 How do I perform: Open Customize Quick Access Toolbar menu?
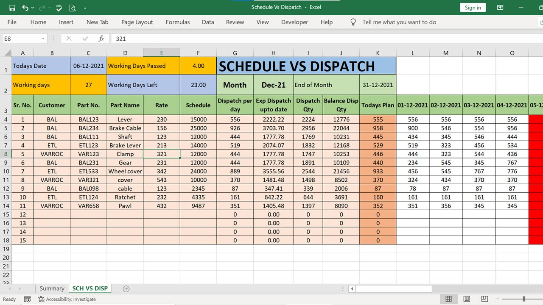(x=84, y=8)
